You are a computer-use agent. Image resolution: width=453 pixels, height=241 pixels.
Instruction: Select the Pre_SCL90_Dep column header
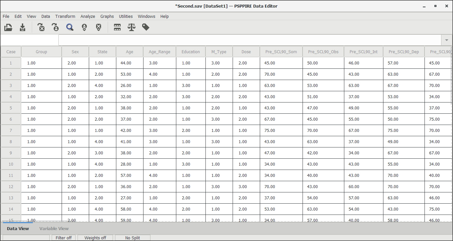pyautogui.click(x=404, y=52)
